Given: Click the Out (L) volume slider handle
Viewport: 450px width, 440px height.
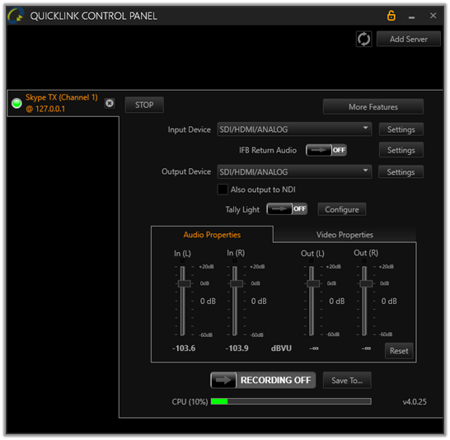Looking at the screenshot, I should pos(313,283).
